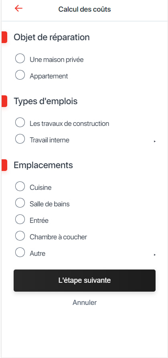Pick the Travail interne radio button
The height and width of the screenshot is (358, 168).
click(x=20, y=139)
